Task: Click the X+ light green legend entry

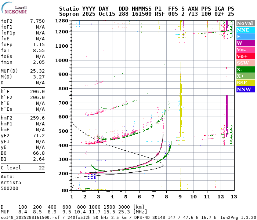Action: pyautogui.click(x=245, y=76)
